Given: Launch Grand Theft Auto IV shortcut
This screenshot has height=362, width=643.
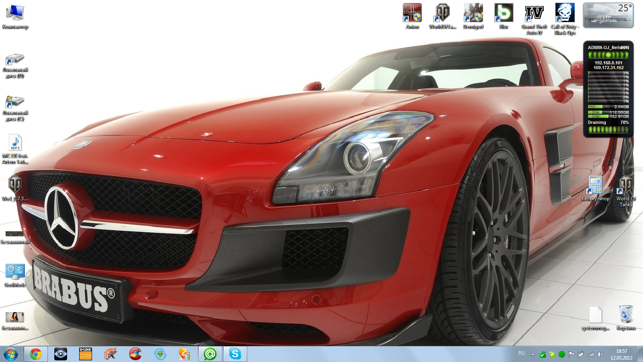Looking at the screenshot, I should point(534,19).
